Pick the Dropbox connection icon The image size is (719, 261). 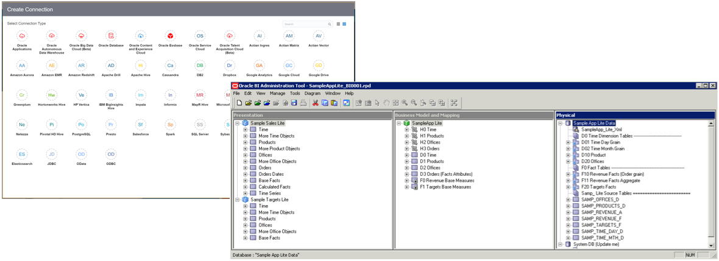pos(230,66)
